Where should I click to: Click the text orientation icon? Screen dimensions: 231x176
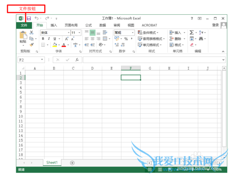pos(101,45)
